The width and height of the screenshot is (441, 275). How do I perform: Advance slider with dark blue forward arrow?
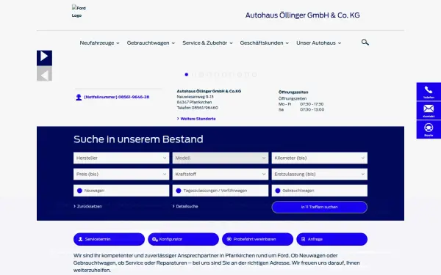pyautogui.click(x=44, y=58)
